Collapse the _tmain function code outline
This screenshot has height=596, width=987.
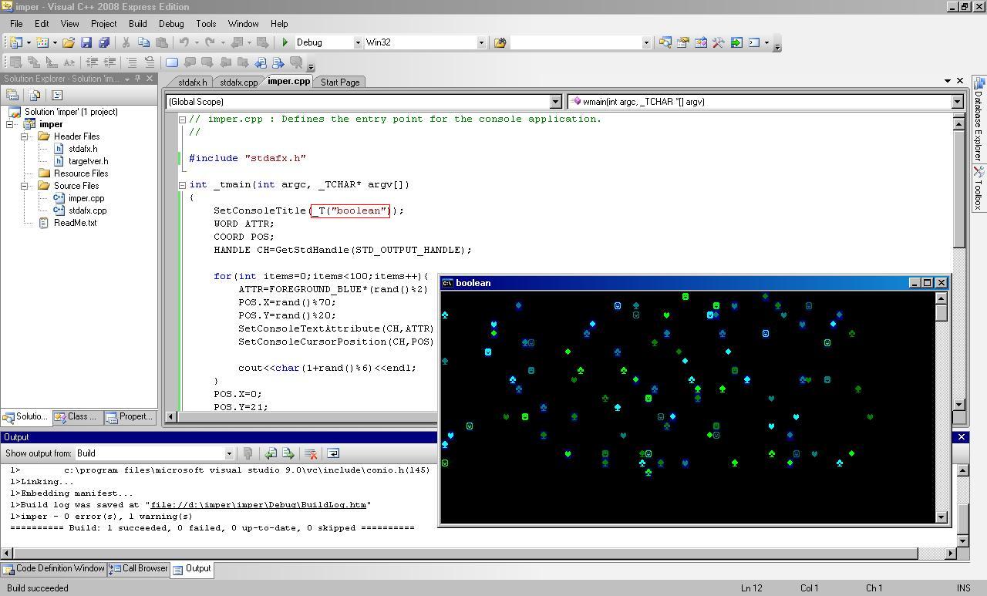coord(182,185)
